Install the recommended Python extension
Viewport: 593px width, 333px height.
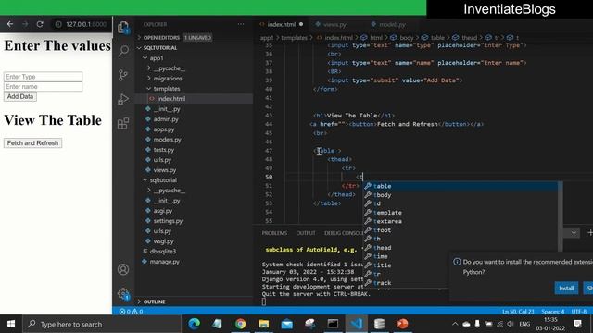[566, 288]
